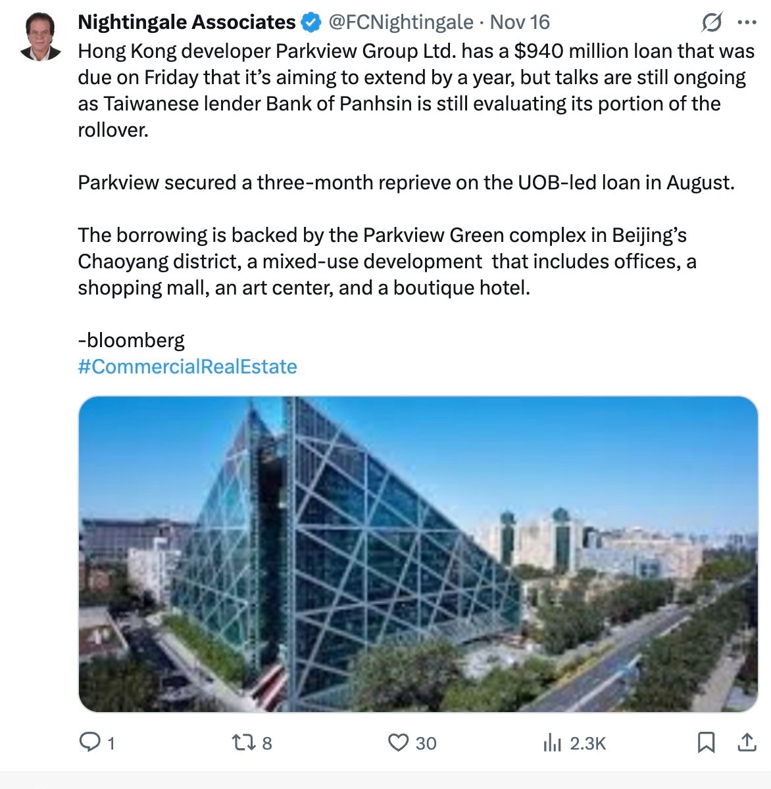Open the three-dot more options menu
Viewport: 771px width, 789px height.
click(x=747, y=23)
